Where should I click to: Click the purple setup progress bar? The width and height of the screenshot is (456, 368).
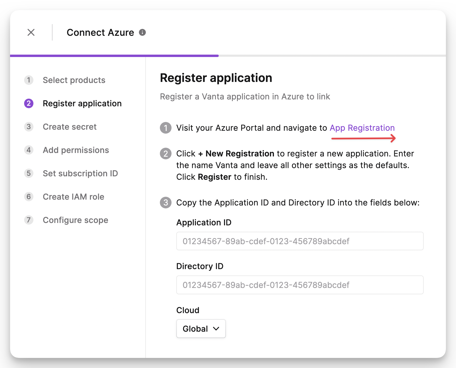click(x=114, y=56)
